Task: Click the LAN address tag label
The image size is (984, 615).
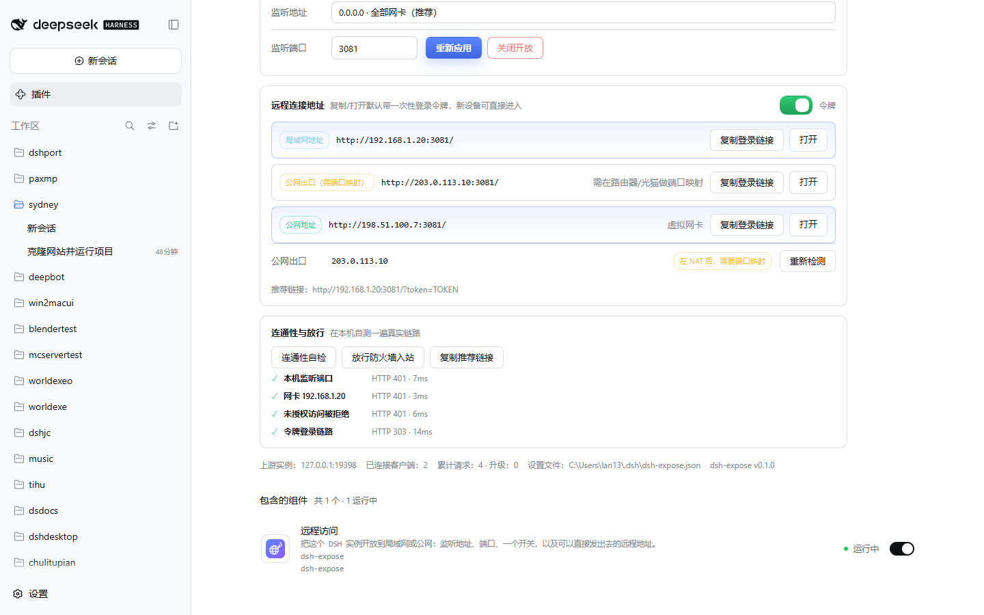Action: point(304,140)
